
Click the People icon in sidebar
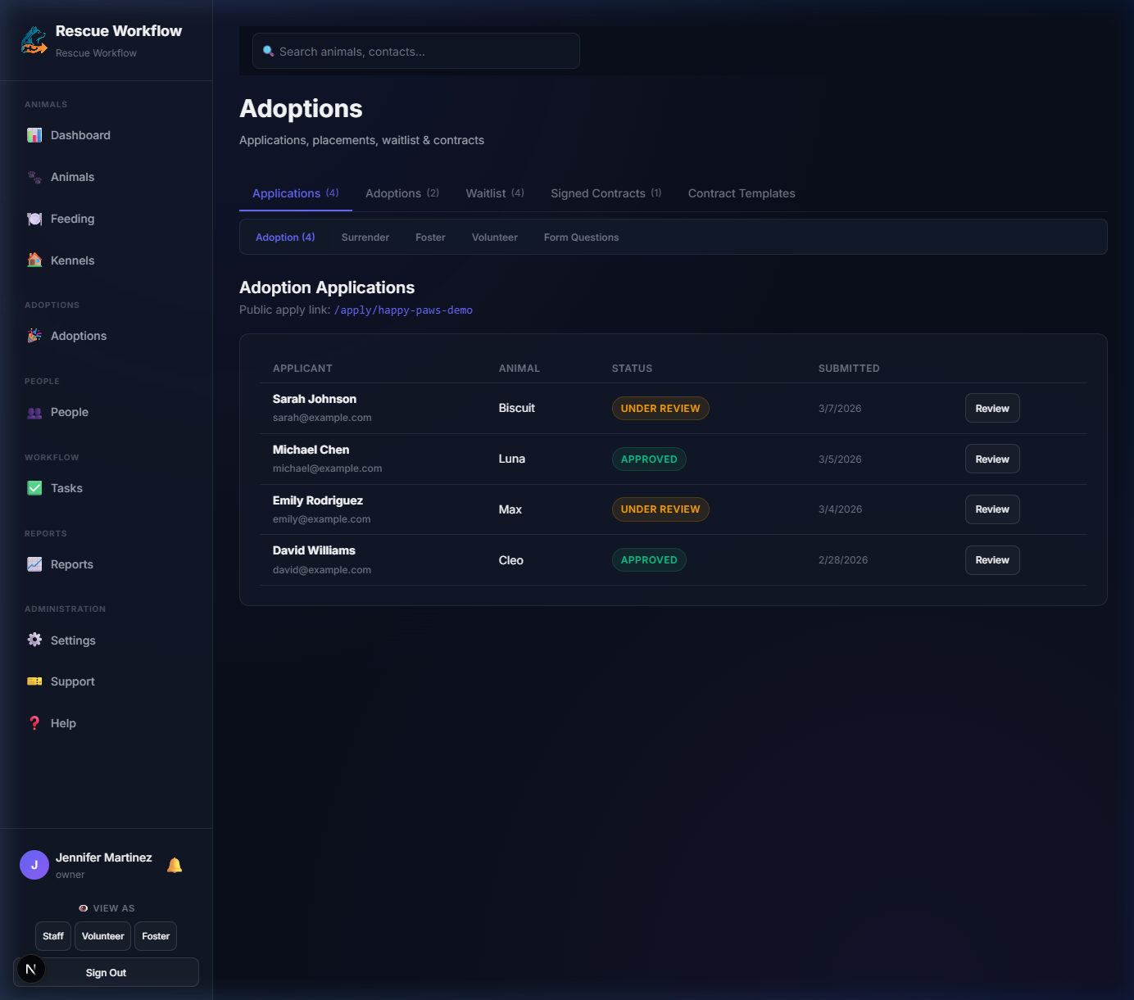tap(34, 413)
